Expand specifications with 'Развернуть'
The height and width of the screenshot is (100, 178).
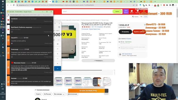[98, 61]
